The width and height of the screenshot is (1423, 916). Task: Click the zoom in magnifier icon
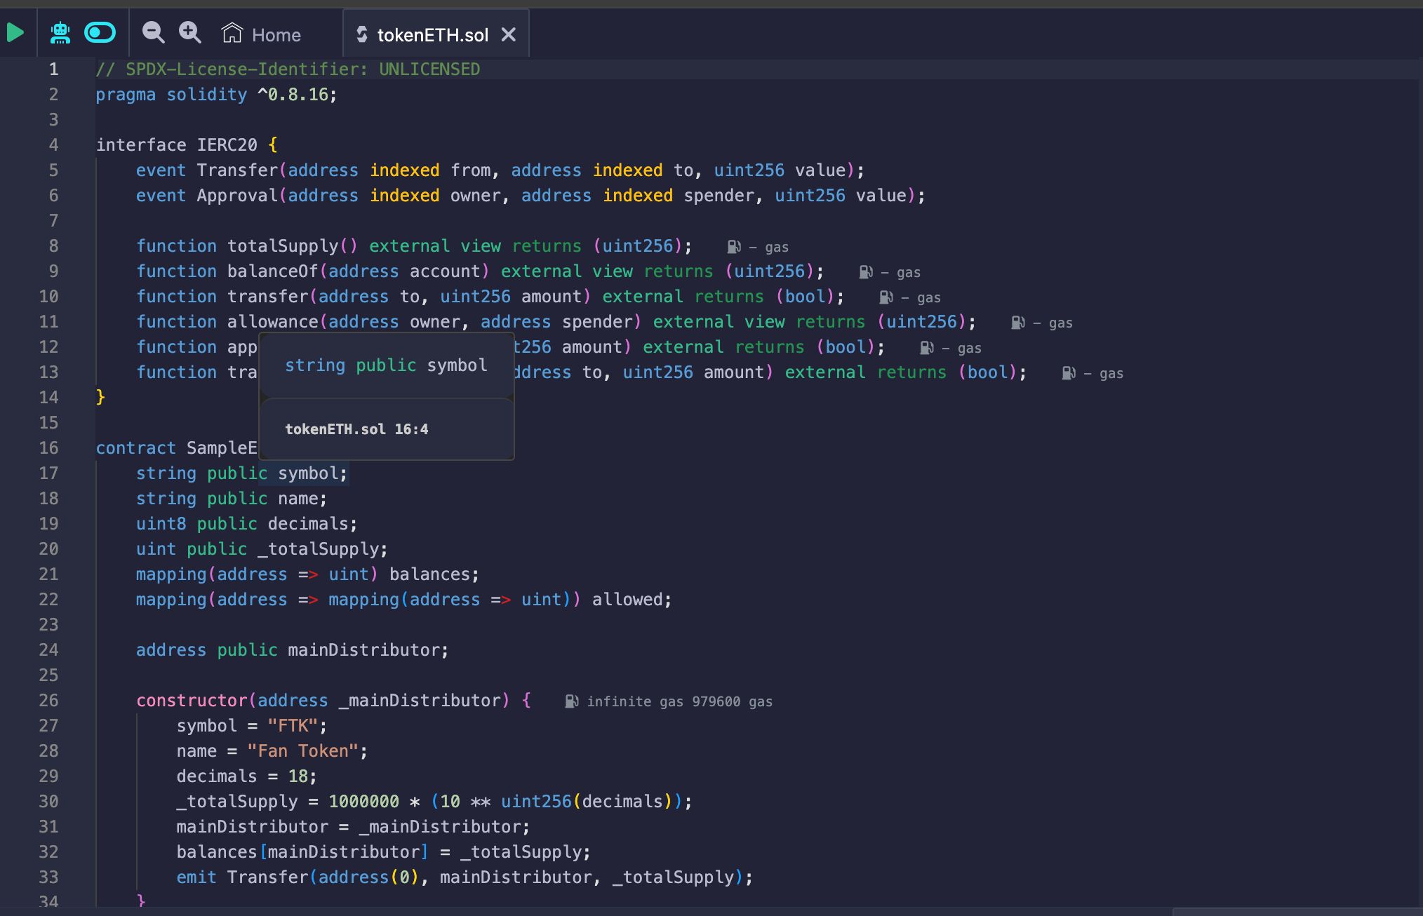[189, 32]
